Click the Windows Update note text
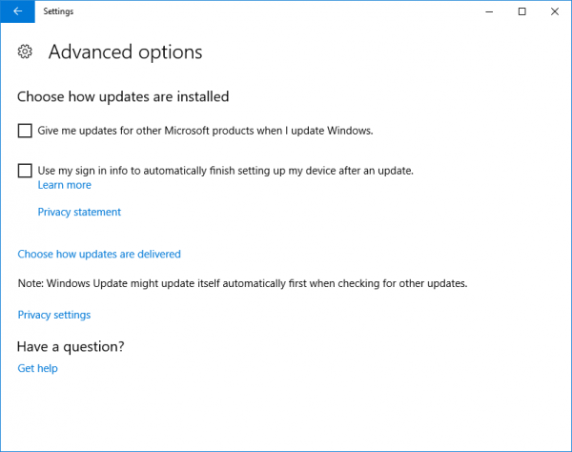 pos(242,284)
